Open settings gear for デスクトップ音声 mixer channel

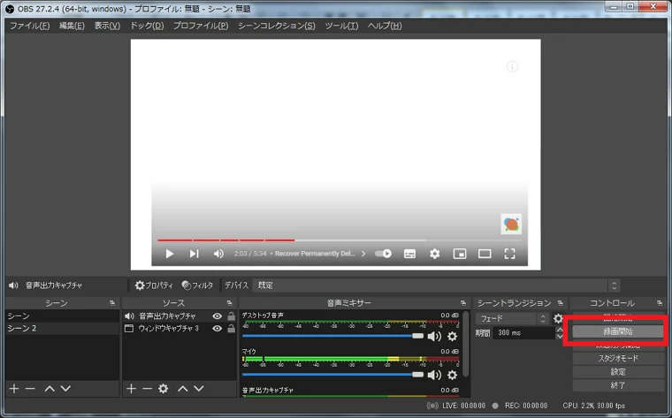point(452,336)
